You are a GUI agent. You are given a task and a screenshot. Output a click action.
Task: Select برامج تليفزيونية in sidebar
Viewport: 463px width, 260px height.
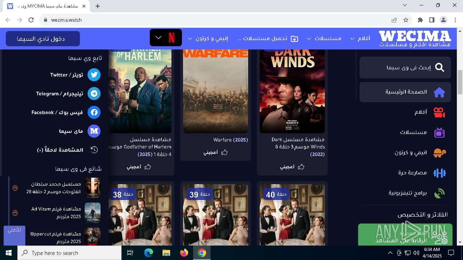click(x=405, y=193)
